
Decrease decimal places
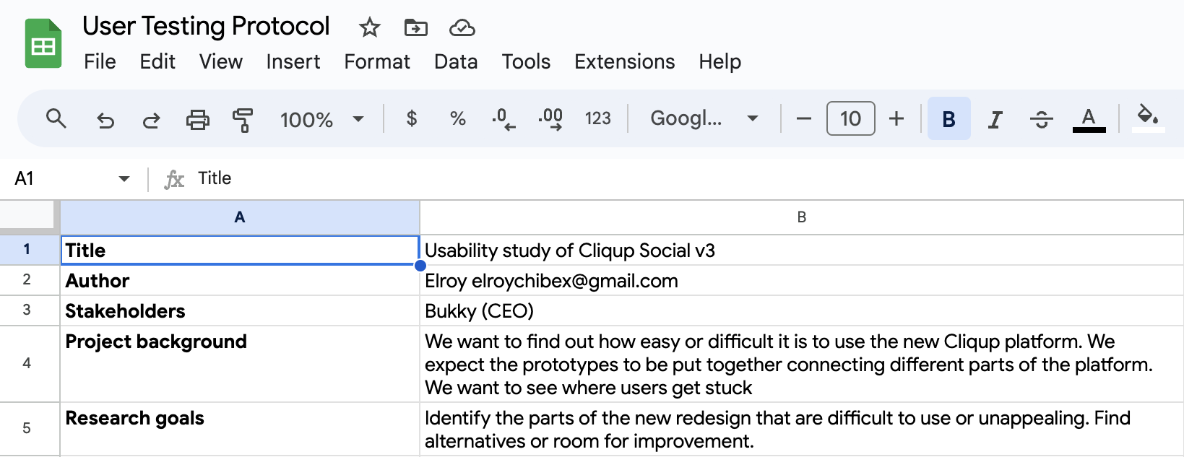pyautogui.click(x=504, y=119)
